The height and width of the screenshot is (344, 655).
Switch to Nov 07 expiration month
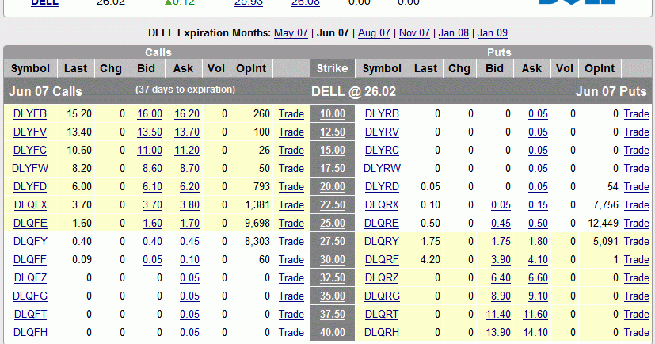(x=414, y=33)
